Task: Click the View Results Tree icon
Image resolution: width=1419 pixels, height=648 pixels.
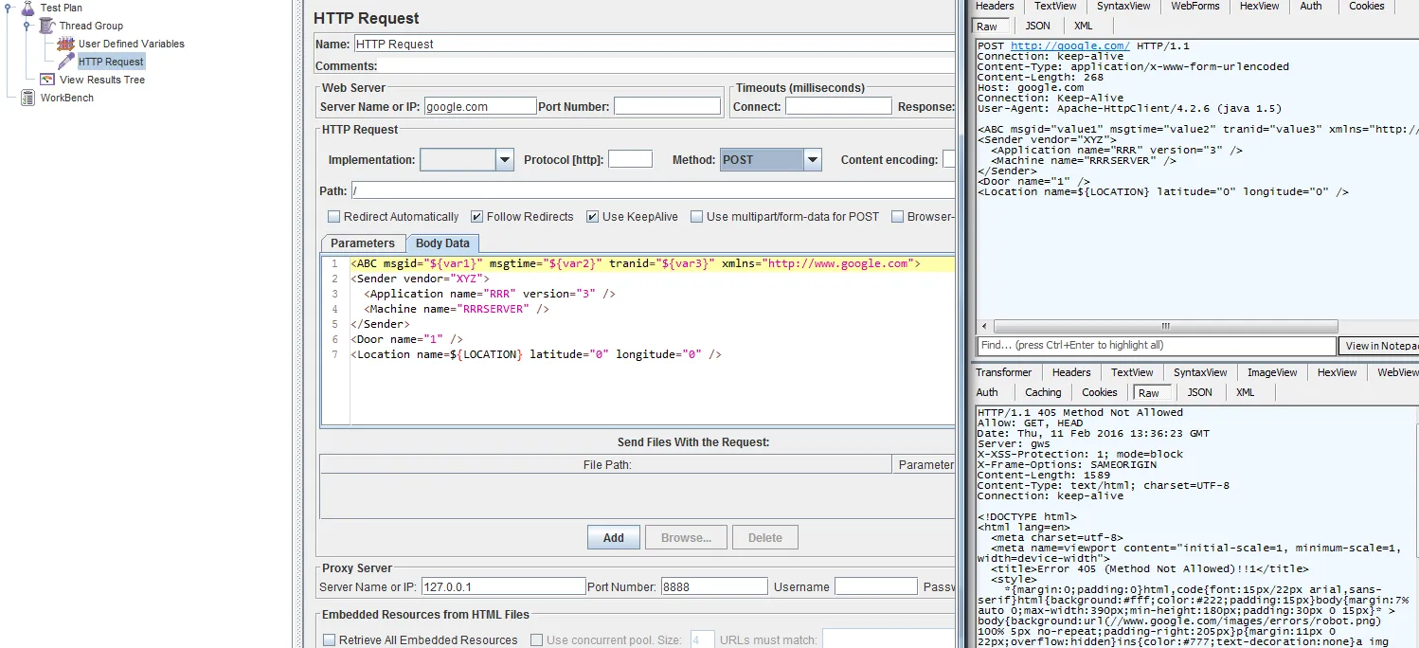Action: click(46, 80)
